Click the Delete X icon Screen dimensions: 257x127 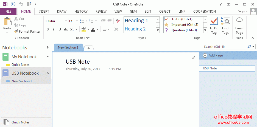pos(116,29)
